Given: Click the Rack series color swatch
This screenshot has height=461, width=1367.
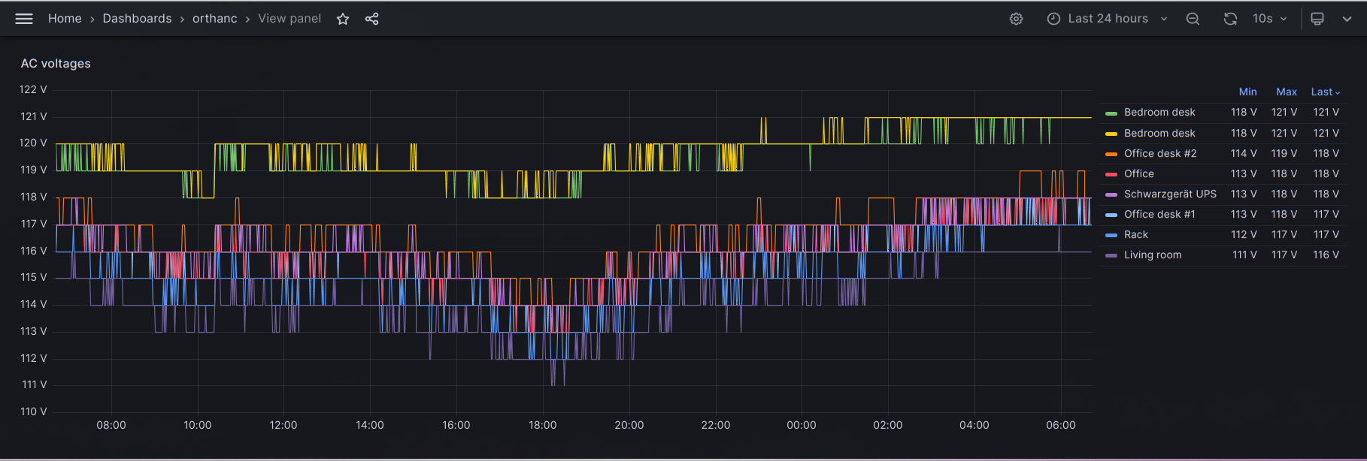Looking at the screenshot, I should (x=1111, y=235).
